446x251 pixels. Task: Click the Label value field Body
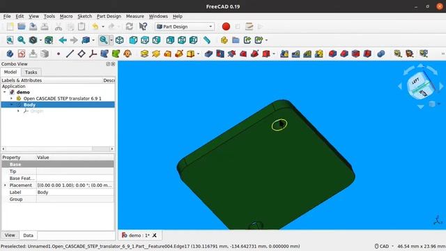click(x=75, y=192)
